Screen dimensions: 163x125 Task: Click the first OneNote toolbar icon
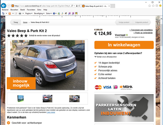click(x=70, y=13)
